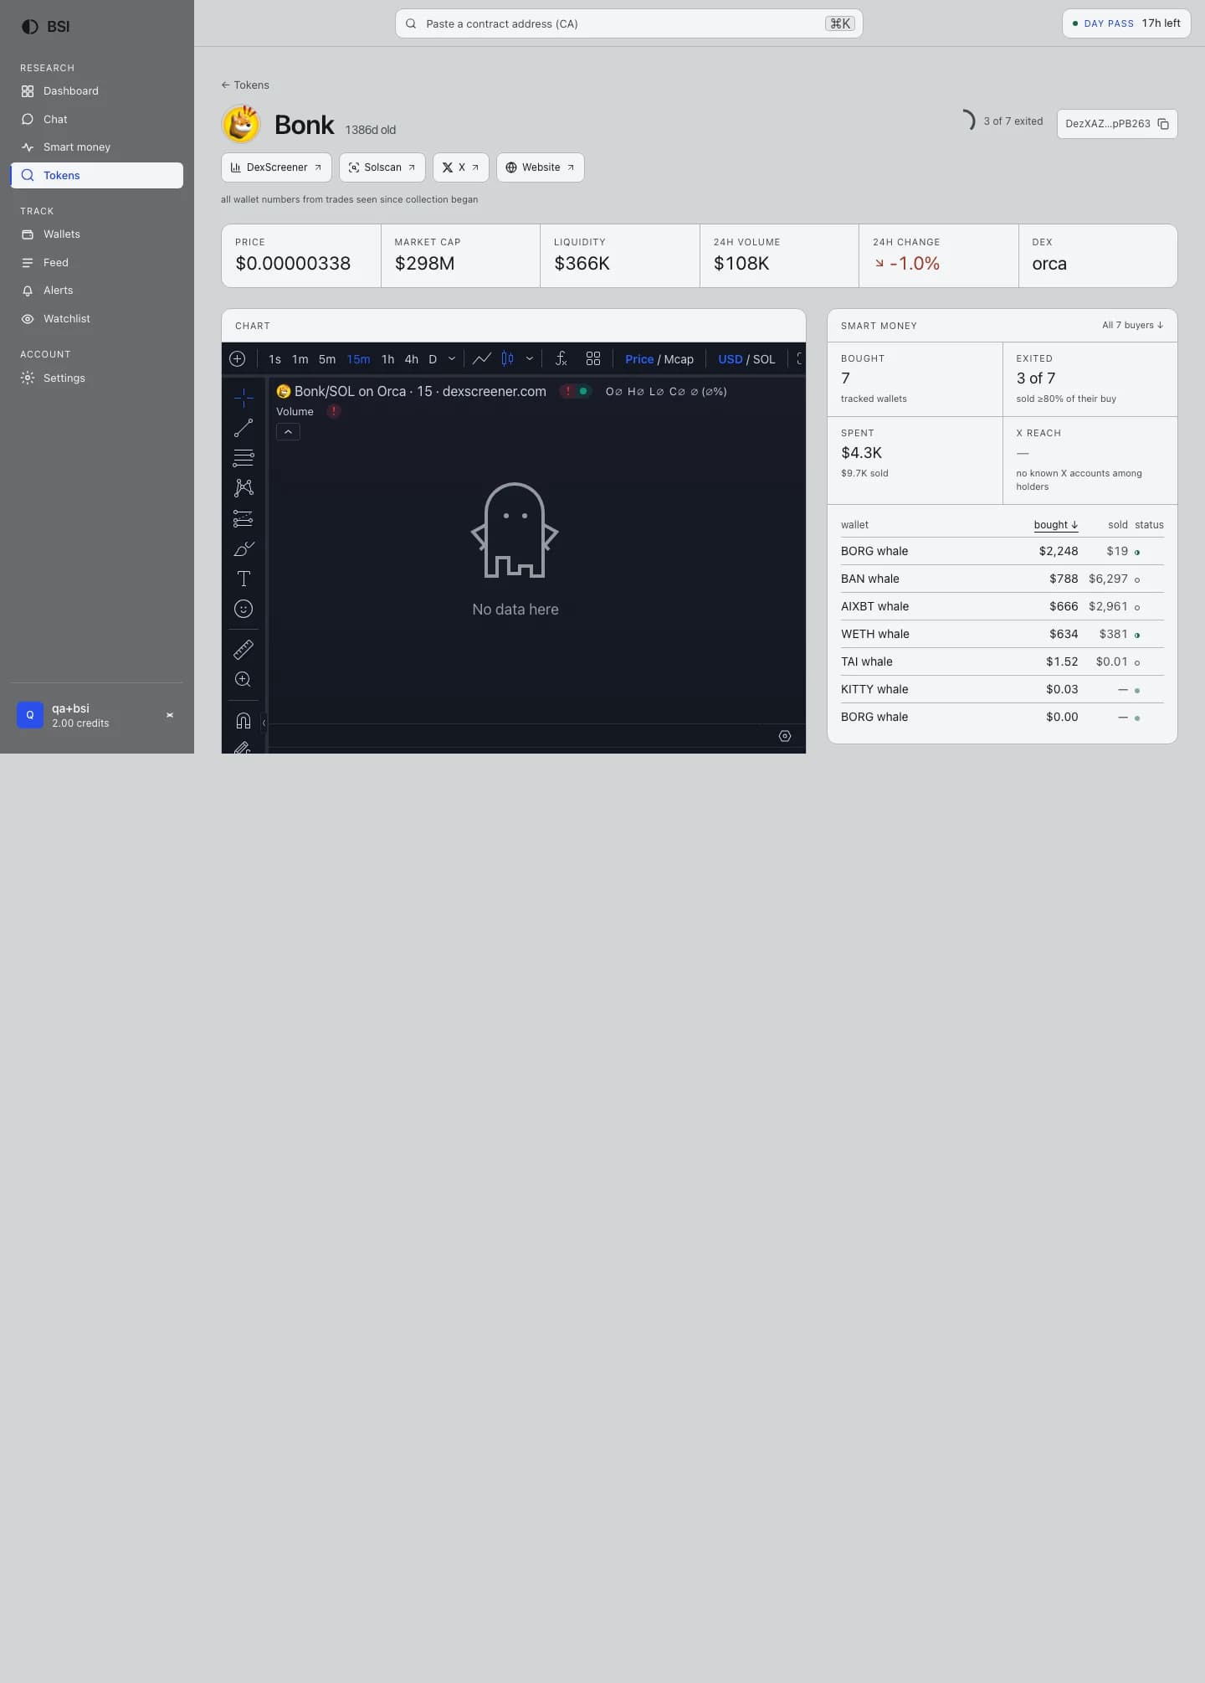Open the Solscan external link
Viewport: 1205px width, 1683px height.
tap(382, 167)
